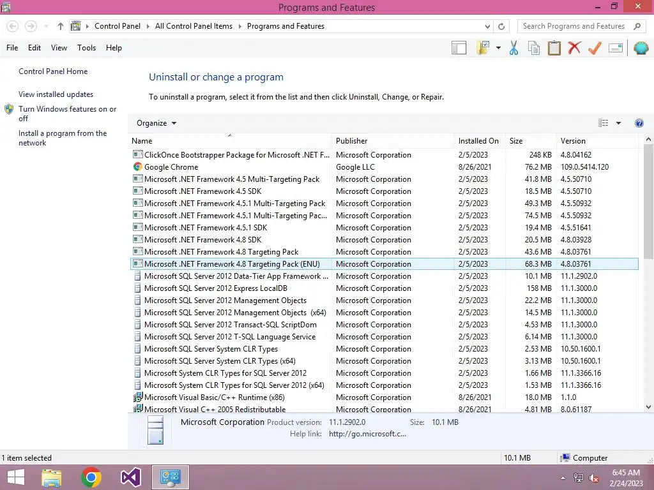Click the Rename toolbar icon

616,48
